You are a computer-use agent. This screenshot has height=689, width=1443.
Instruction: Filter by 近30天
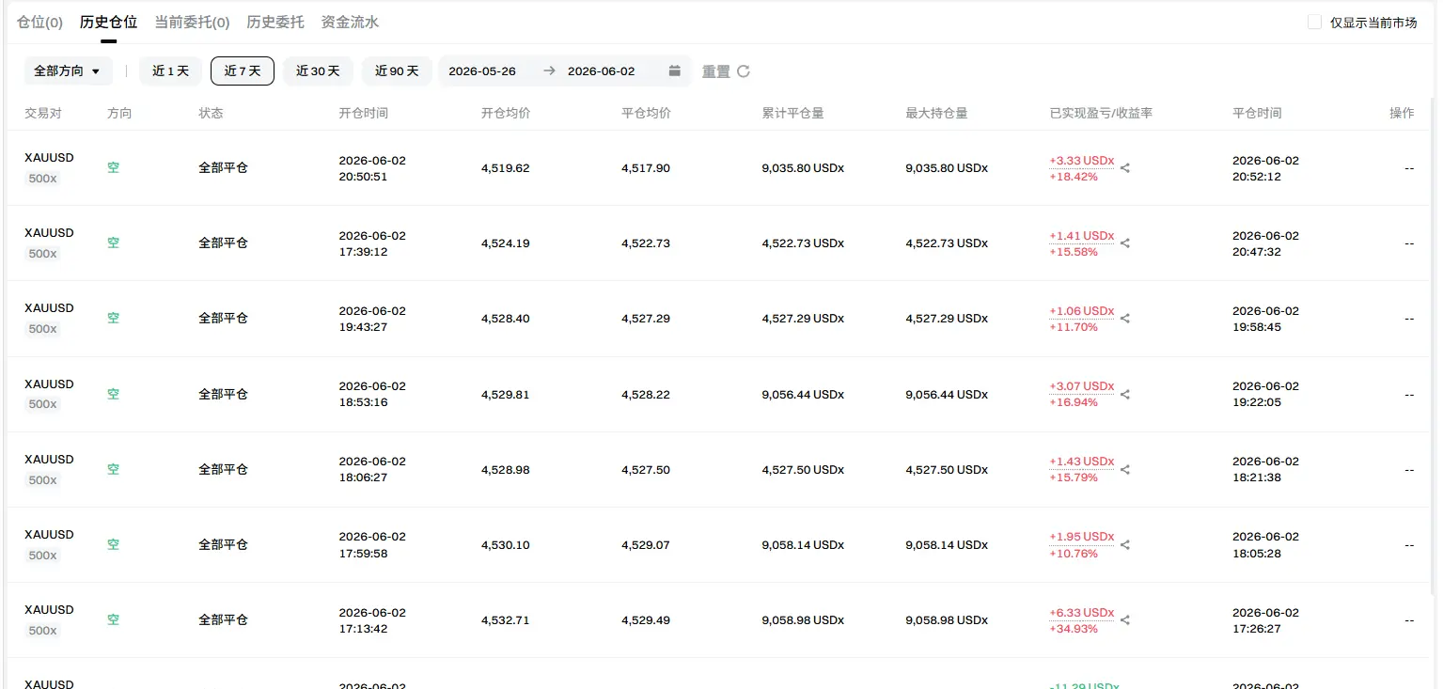click(x=318, y=71)
